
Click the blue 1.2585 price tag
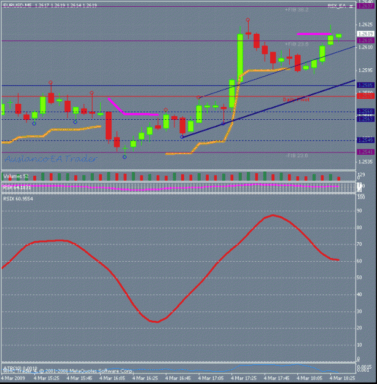point(366,85)
